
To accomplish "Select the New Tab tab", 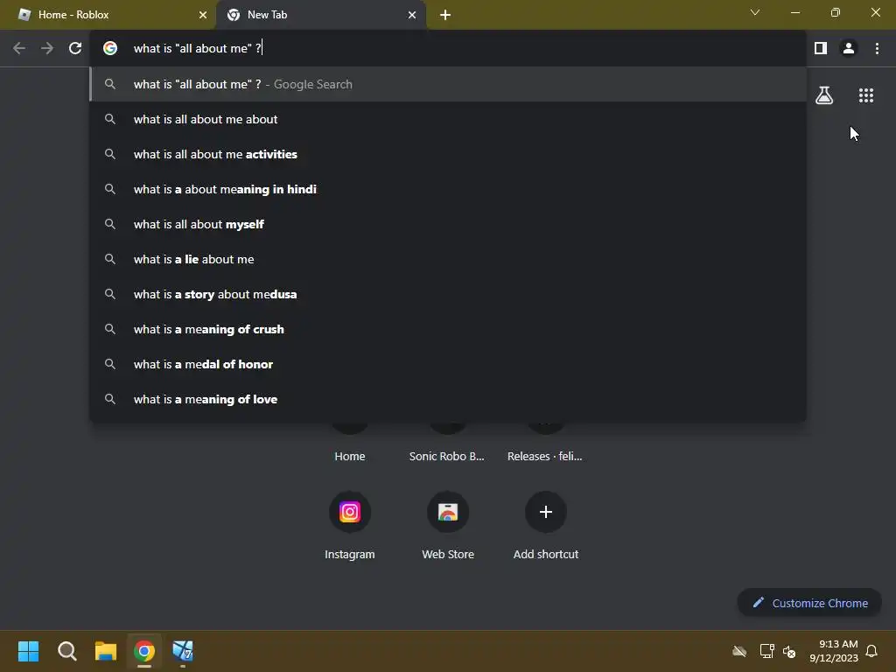I will (x=320, y=15).
